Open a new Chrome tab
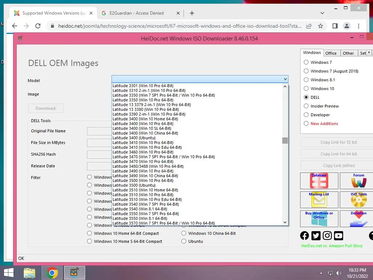 (192, 13)
